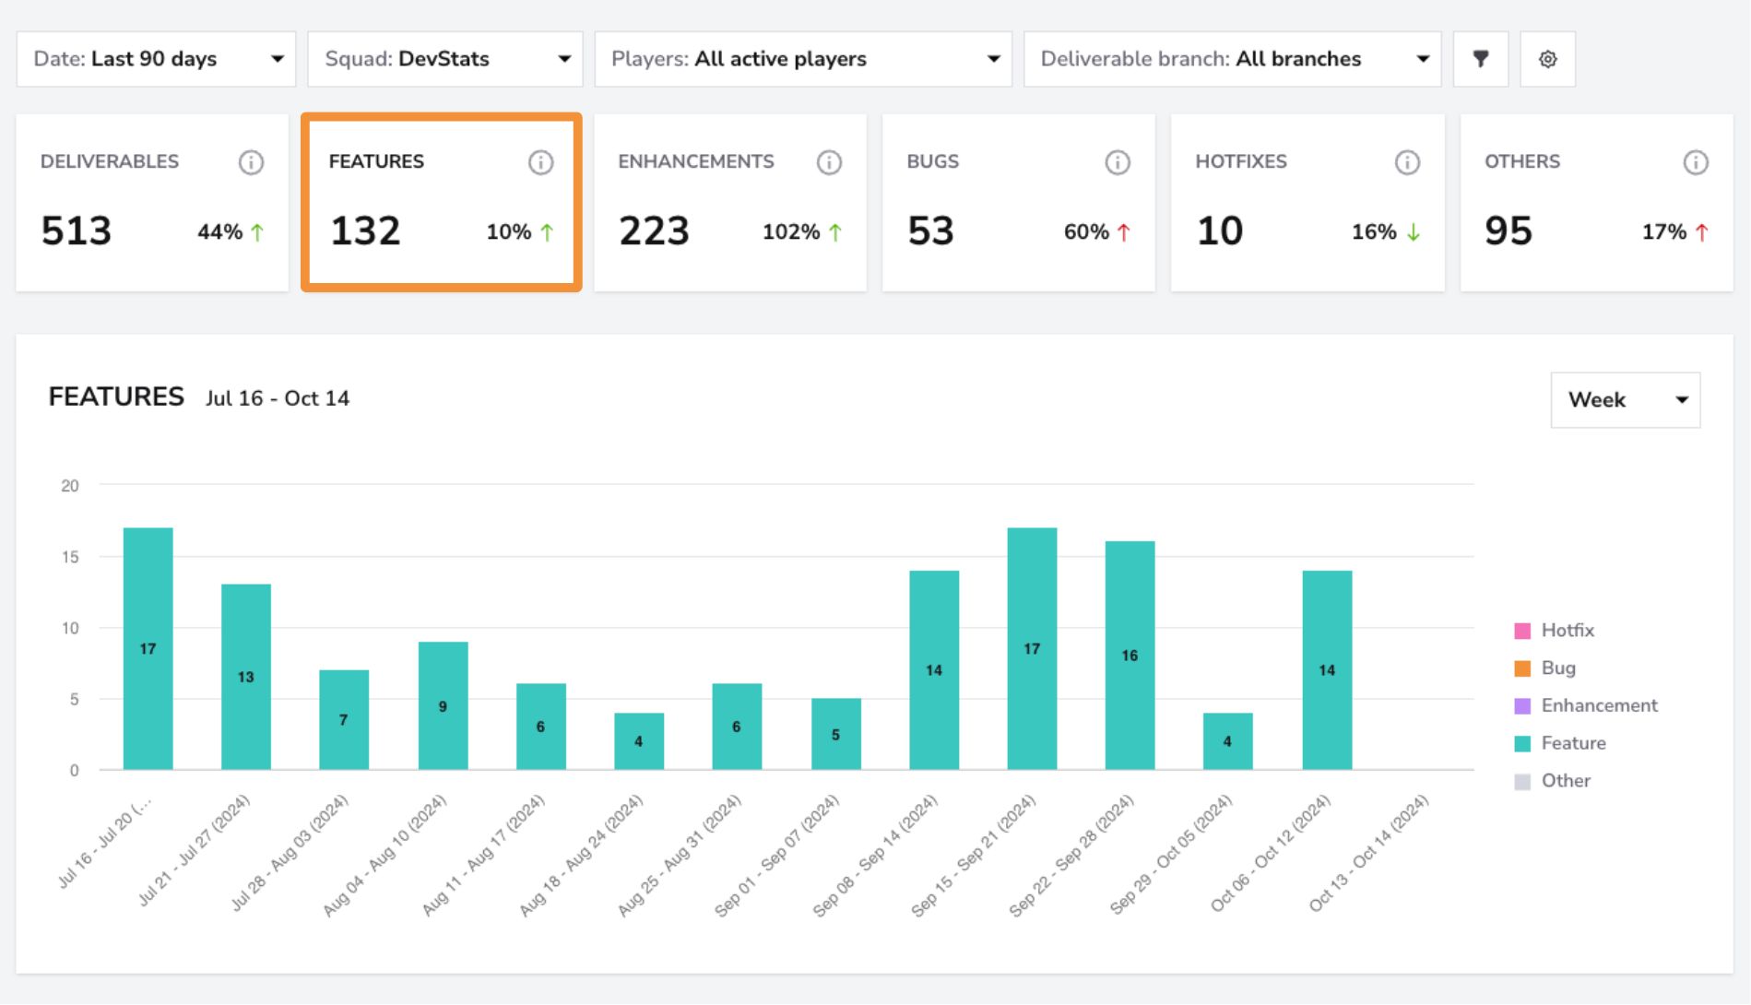Toggle the Enhancement legend entry
This screenshot has width=1751, height=1005.
pos(1586,706)
